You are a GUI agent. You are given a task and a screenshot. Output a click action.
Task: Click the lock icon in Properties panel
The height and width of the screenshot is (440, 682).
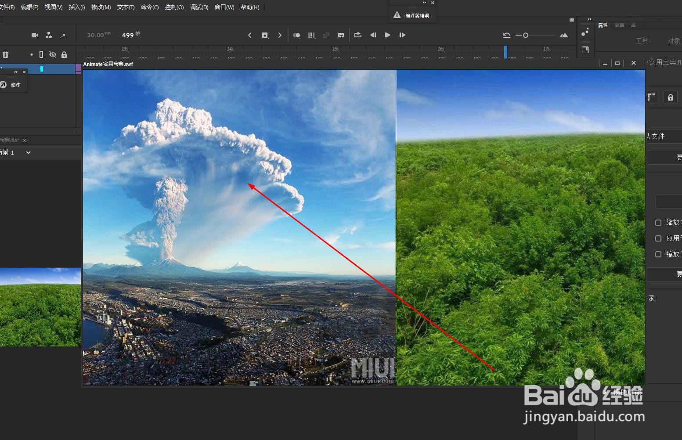[x=670, y=97]
